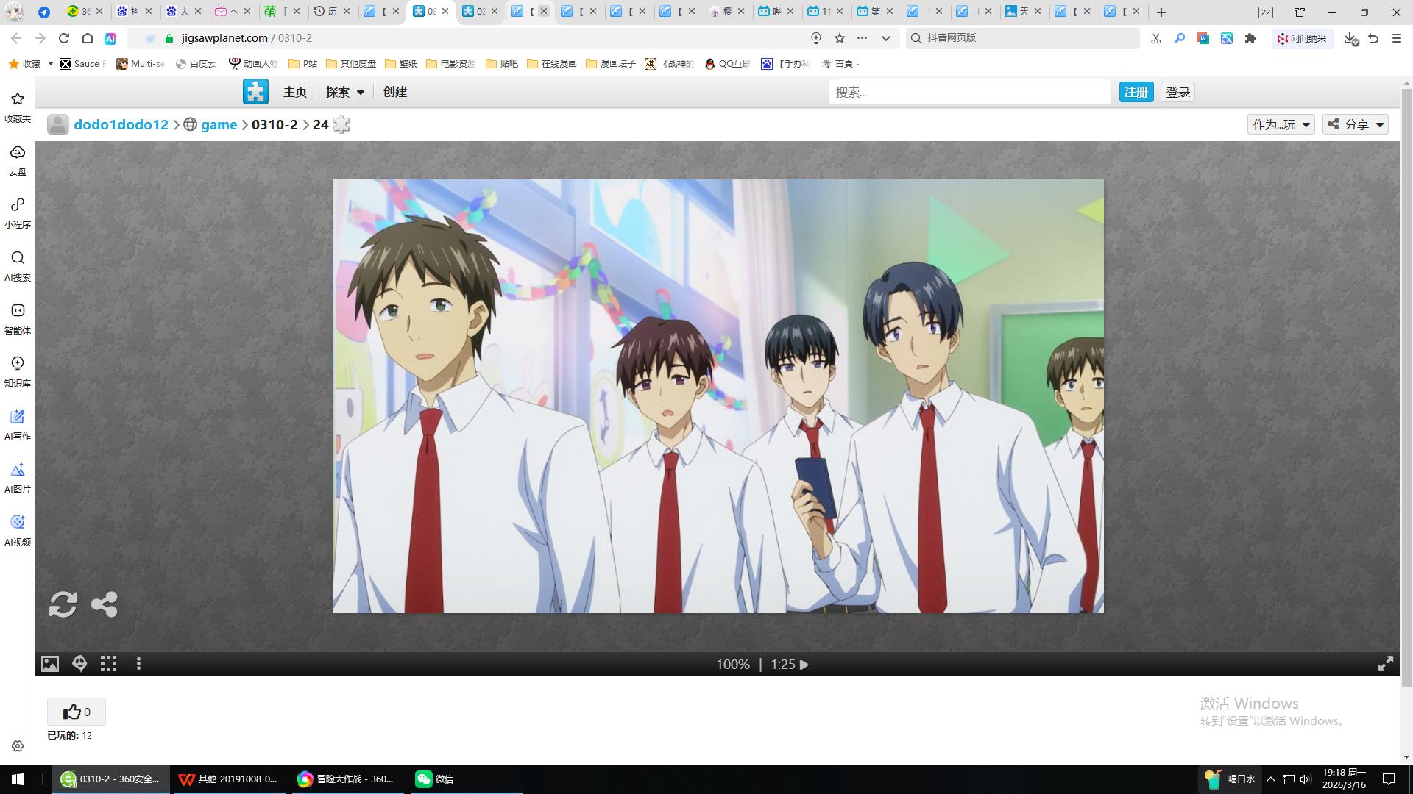Enter fullscreen mode for the puzzle

[1385, 664]
